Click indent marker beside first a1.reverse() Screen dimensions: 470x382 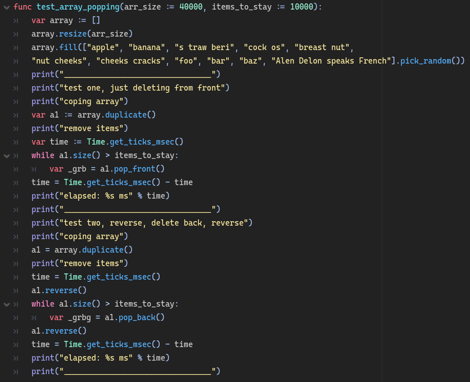[x=16, y=291]
